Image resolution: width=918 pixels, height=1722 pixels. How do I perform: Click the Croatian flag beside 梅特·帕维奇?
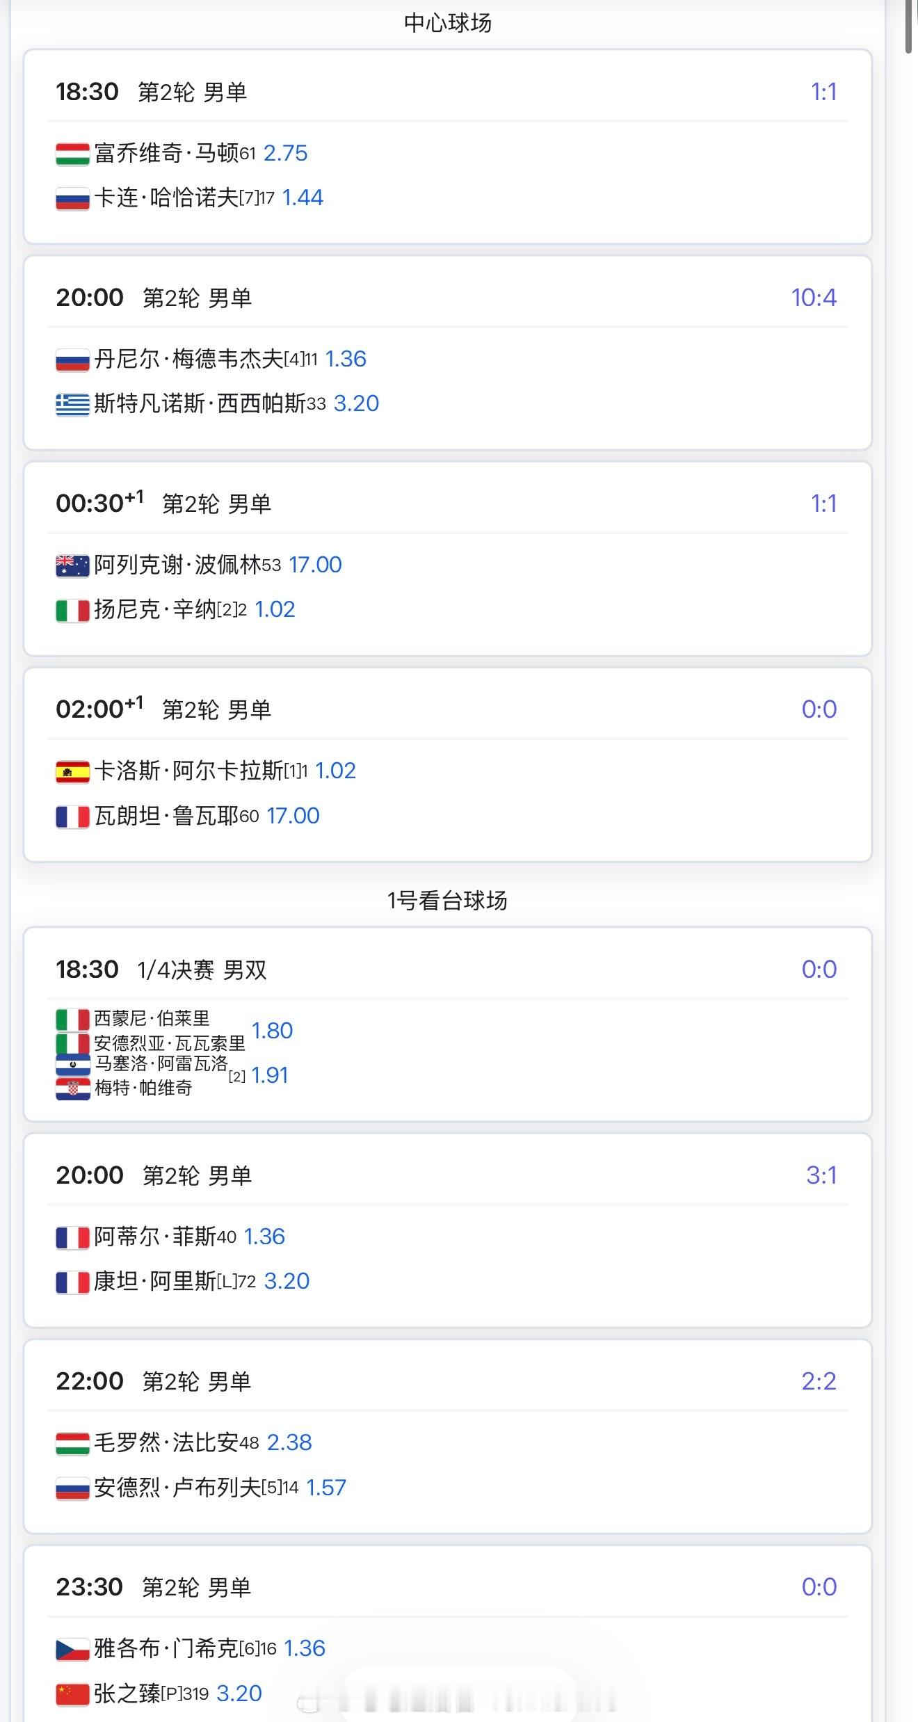72,1088
